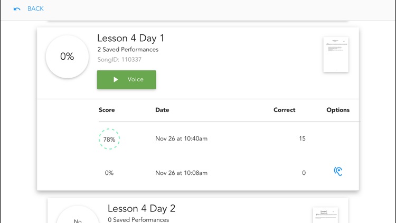Go back using the BACK link
This screenshot has width=396, height=223.
tap(35, 8)
